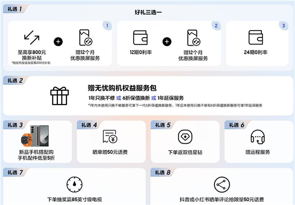The height and width of the screenshot is (205, 295).
Task: Click 下单抽奖赢85英寸级电视 text
Action: pyautogui.click(x=75, y=200)
